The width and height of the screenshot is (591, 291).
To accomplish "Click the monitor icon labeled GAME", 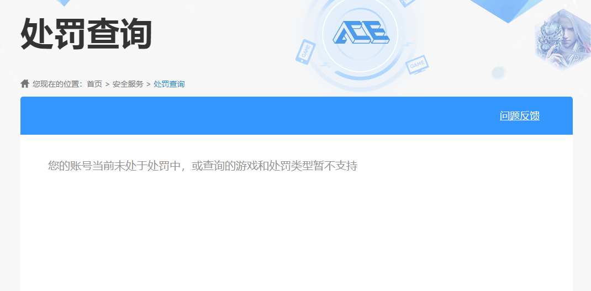I will 417,65.
